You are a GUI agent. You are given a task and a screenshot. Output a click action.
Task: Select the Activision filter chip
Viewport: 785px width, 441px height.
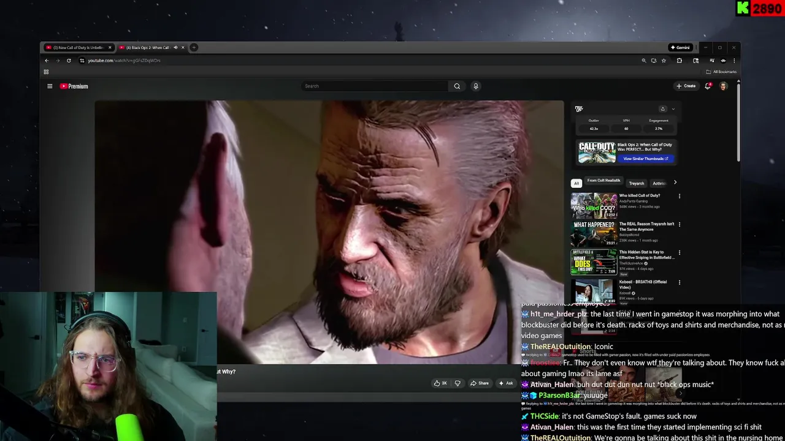[x=659, y=183]
